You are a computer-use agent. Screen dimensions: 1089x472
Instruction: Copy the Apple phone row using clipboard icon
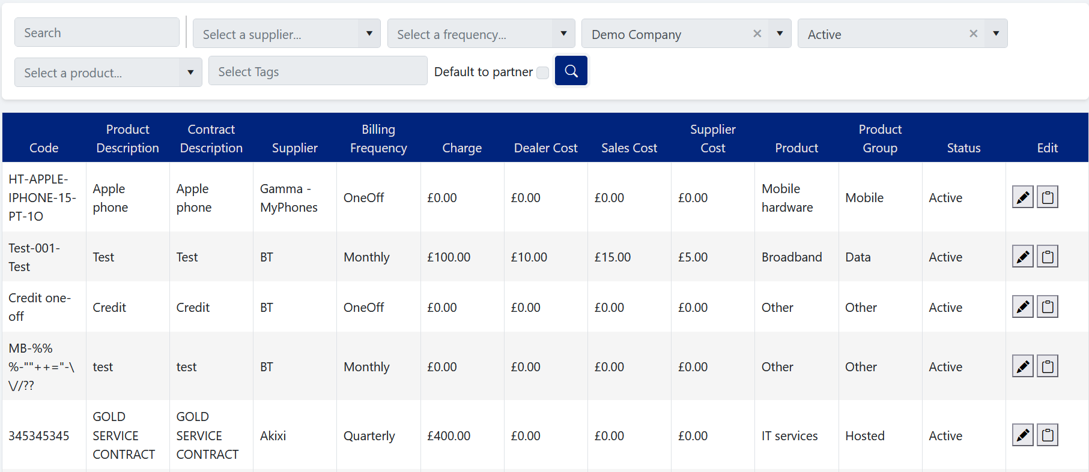coord(1047,197)
